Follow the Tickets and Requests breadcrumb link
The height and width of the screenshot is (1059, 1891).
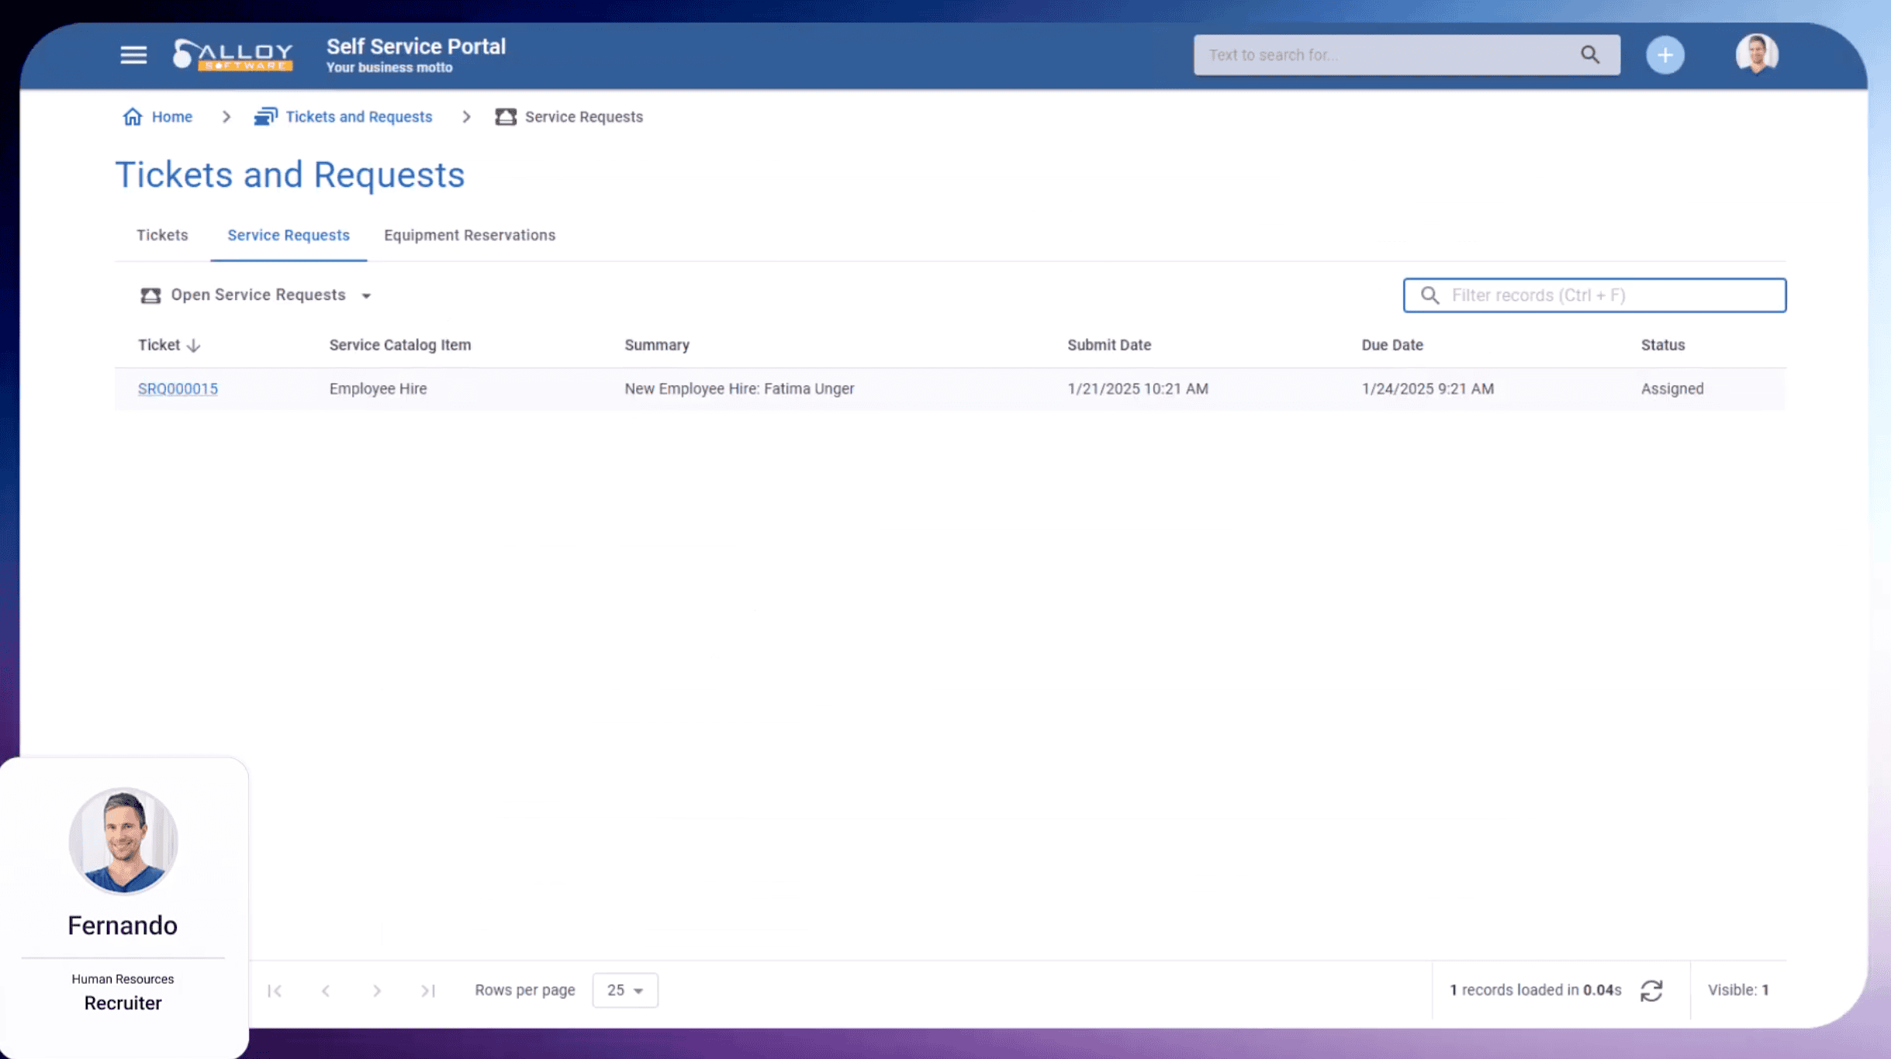pos(359,116)
